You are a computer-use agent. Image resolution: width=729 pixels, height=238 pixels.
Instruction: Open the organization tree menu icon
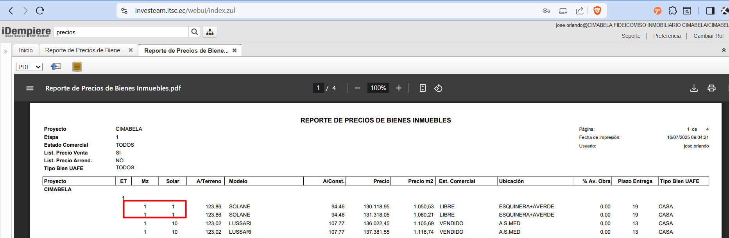pos(210,32)
